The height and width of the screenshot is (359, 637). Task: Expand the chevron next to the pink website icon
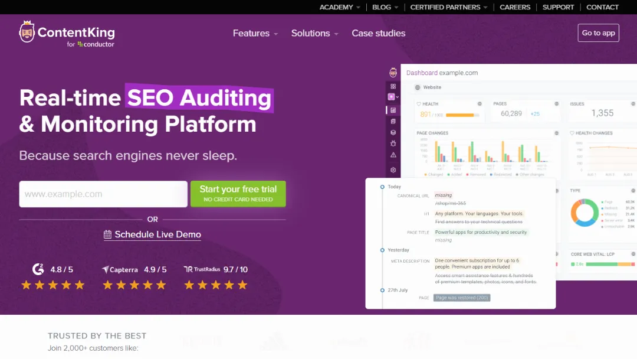(398, 97)
